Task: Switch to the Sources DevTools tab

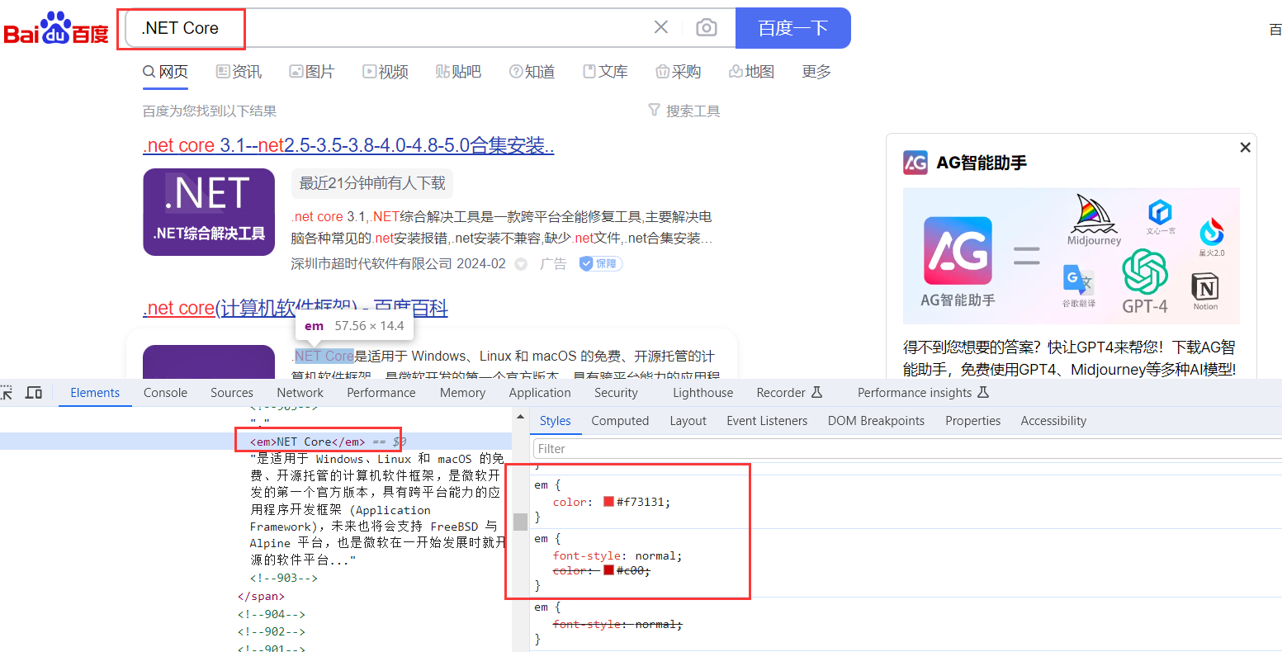Action: point(232,393)
